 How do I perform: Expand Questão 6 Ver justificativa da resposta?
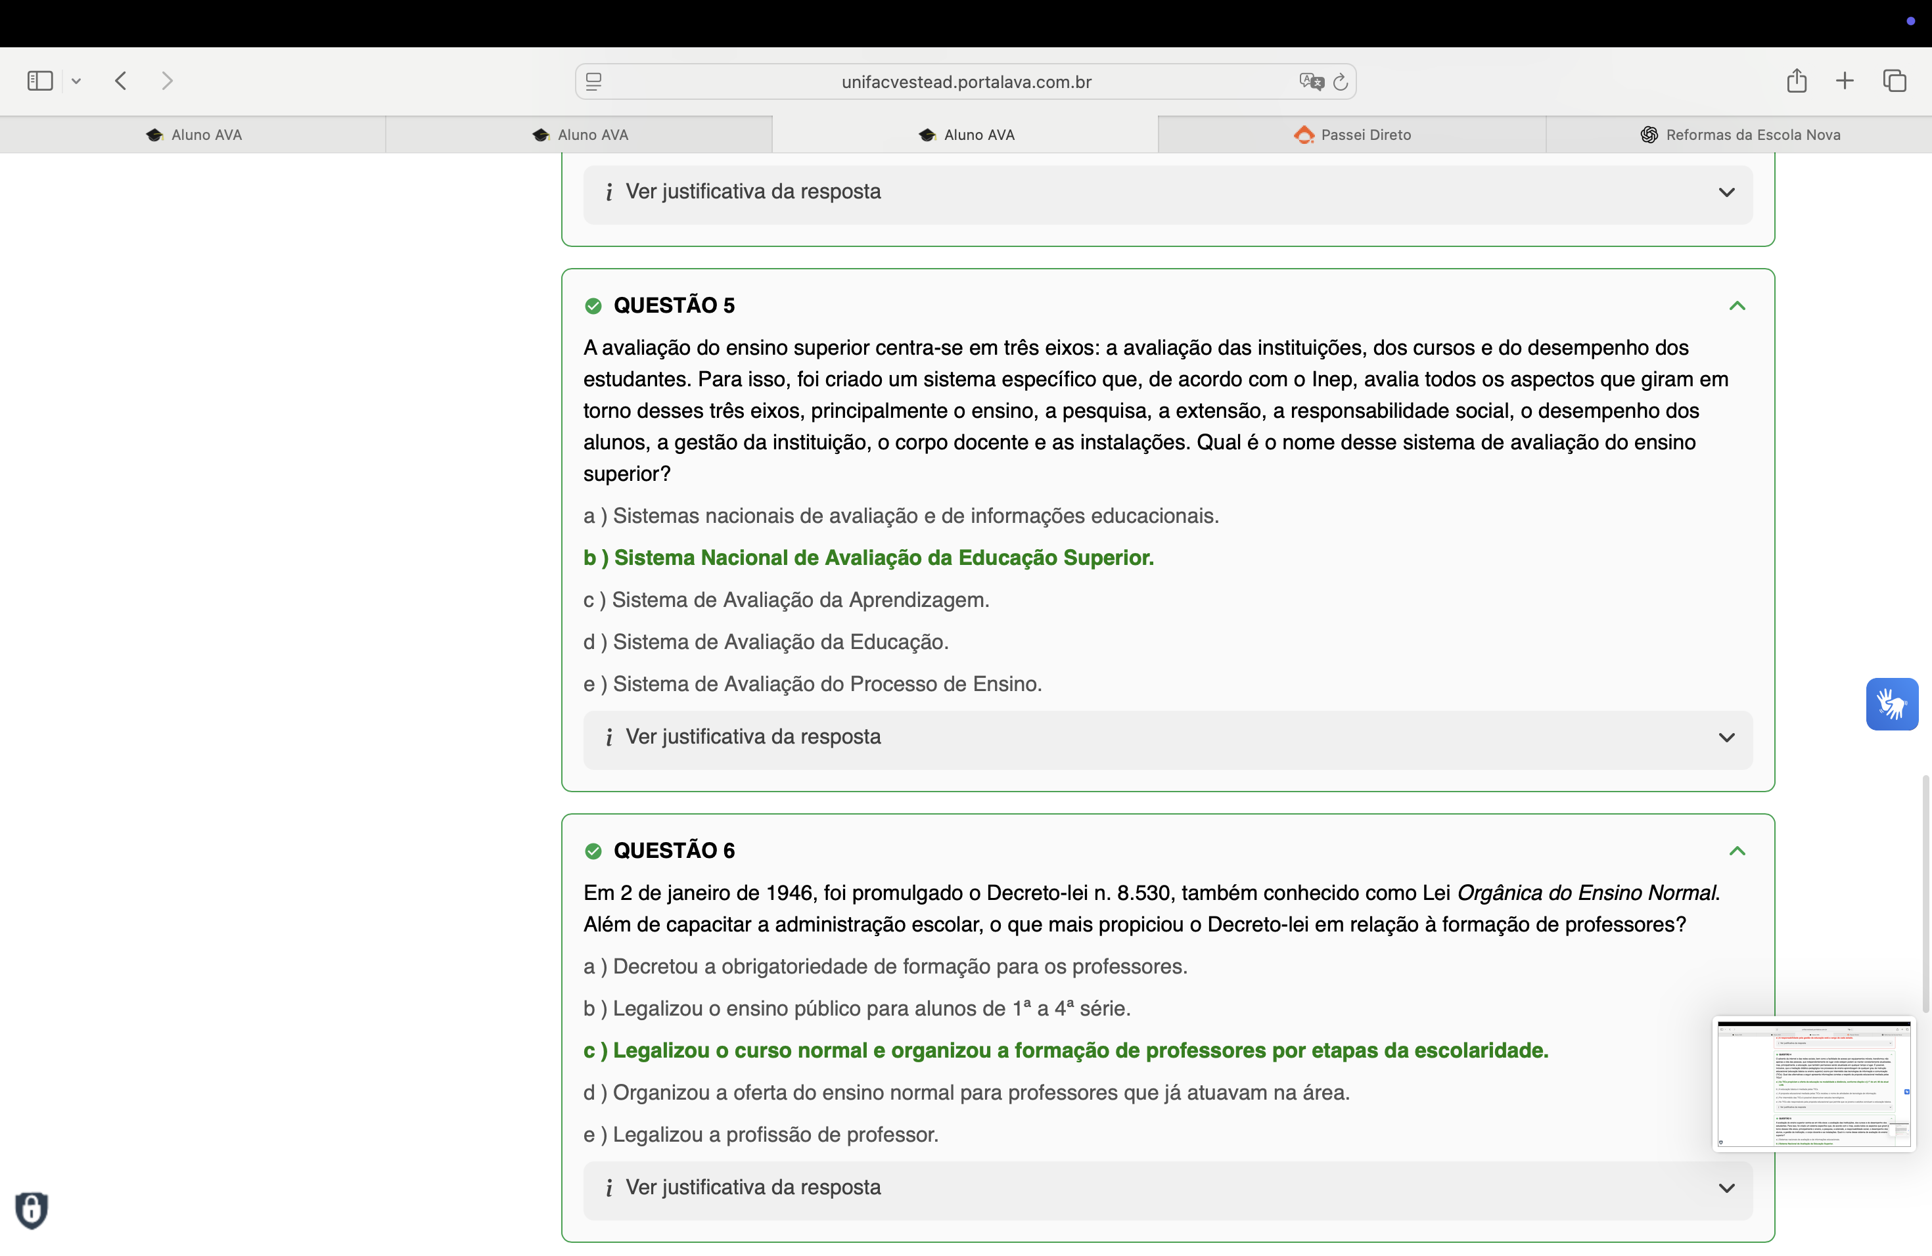[x=1167, y=1190]
